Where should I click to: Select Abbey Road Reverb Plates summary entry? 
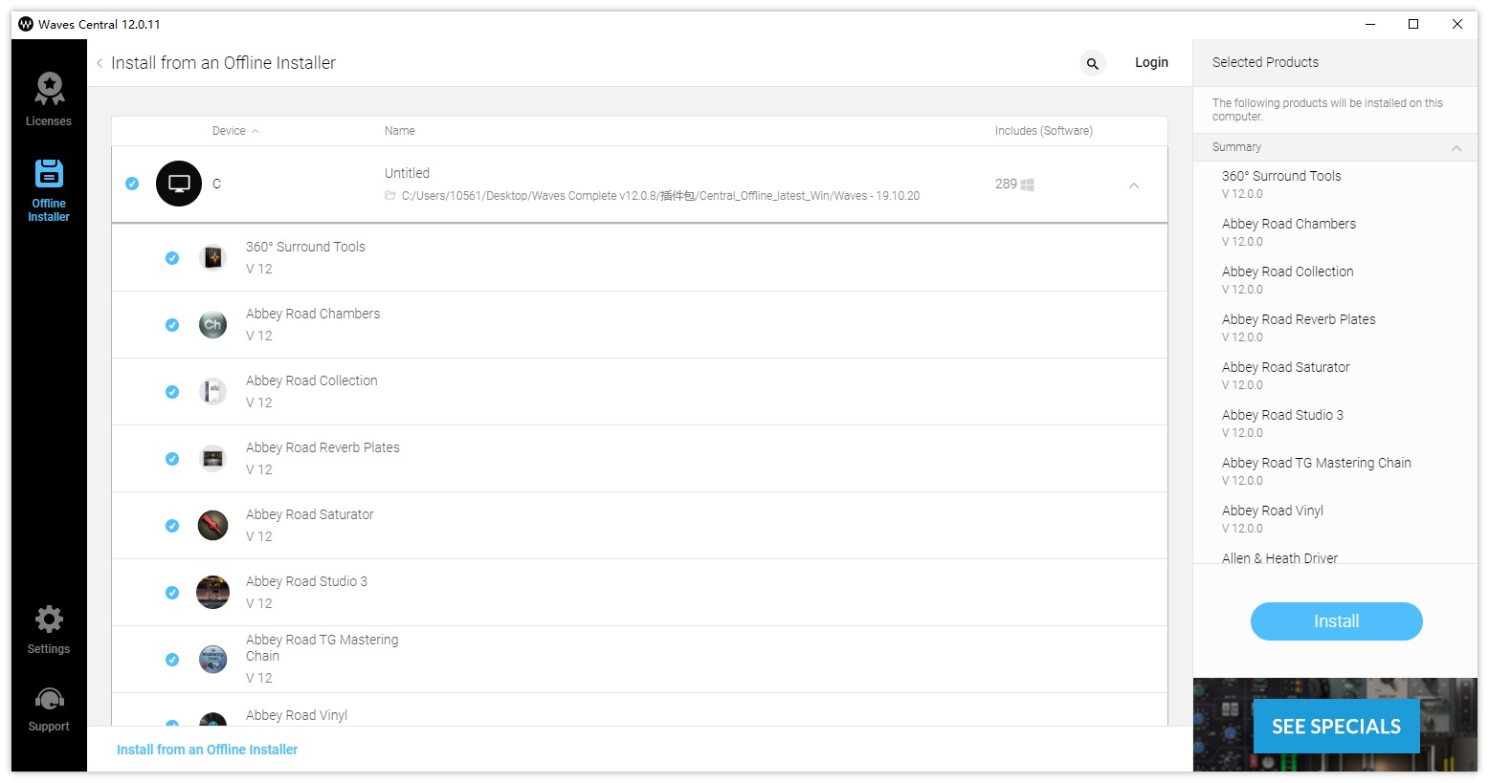point(1299,327)
